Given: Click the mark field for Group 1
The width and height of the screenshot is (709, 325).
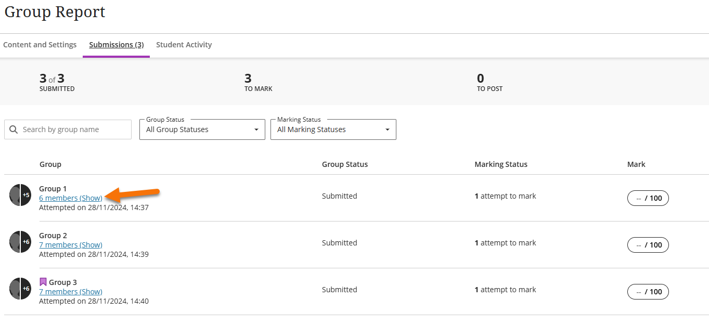Looking at the screenshot, I should [648, 198].
